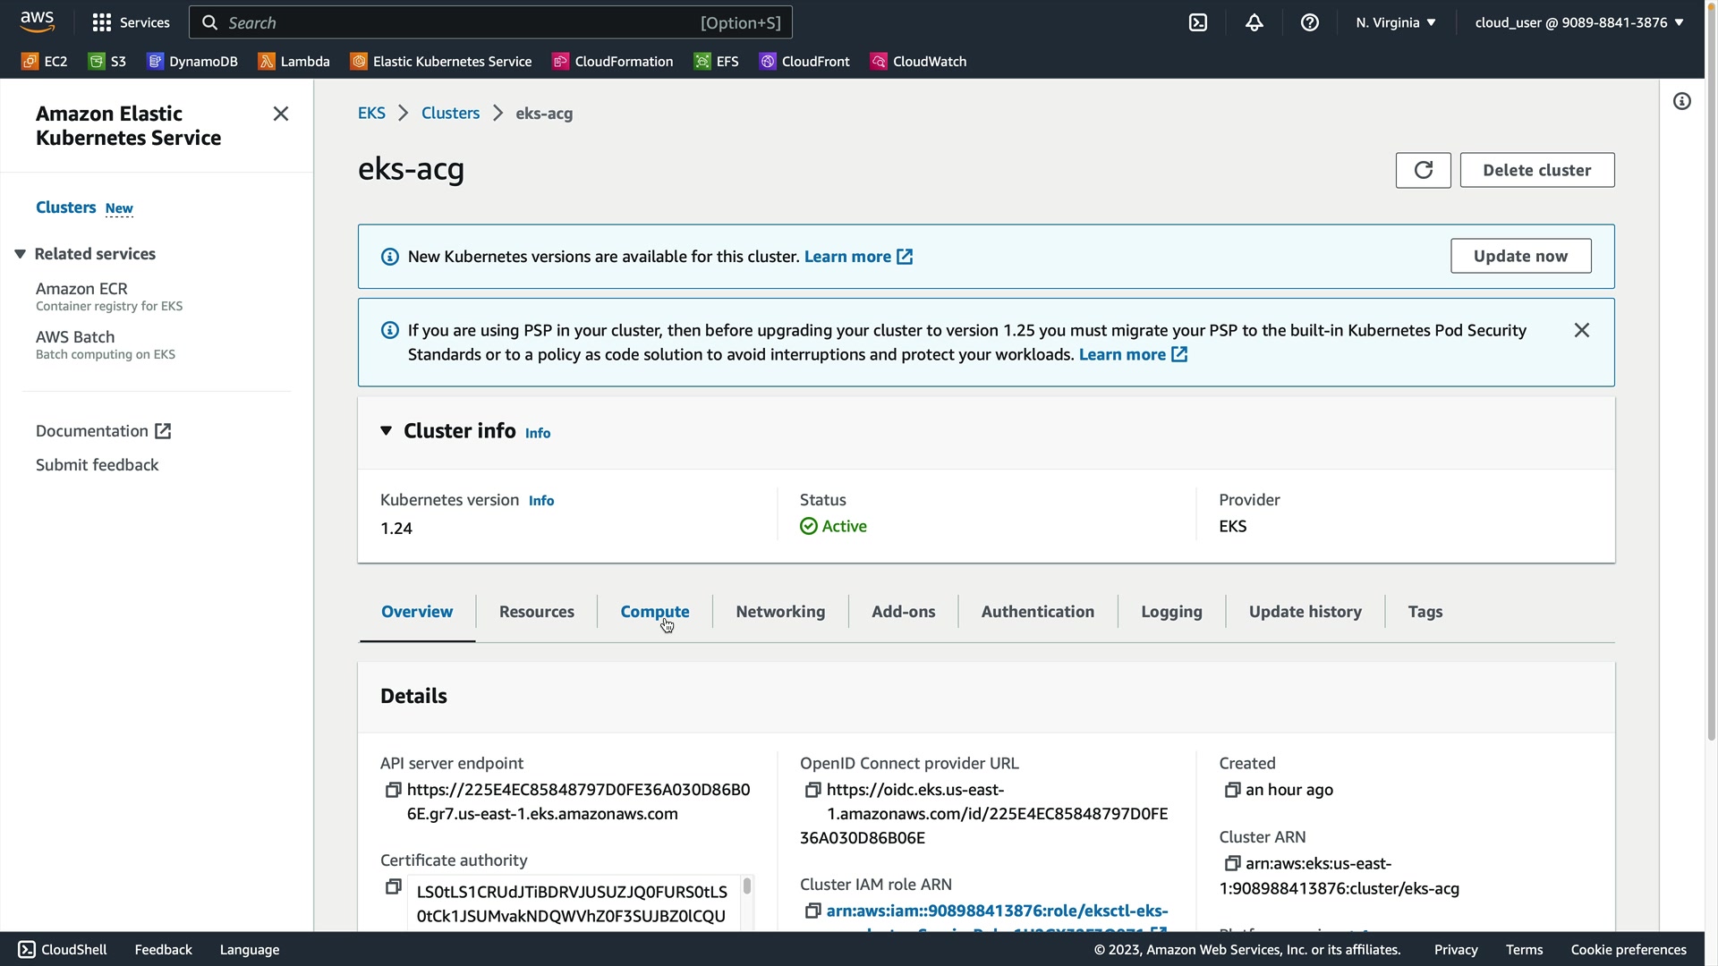Click the help question mark icon
1718x966 pixels.
[x=1309, y=22]
